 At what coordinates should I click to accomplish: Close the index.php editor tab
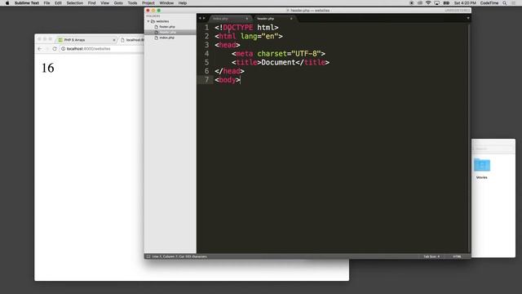point(246,19)
